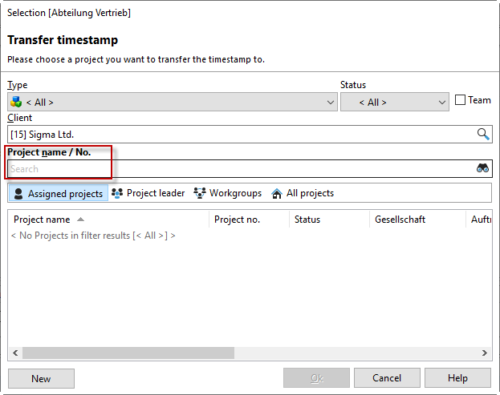This screenshot has width=500, height=395.
Task: Click the Workgroups people icon
Action: point(200,193)
